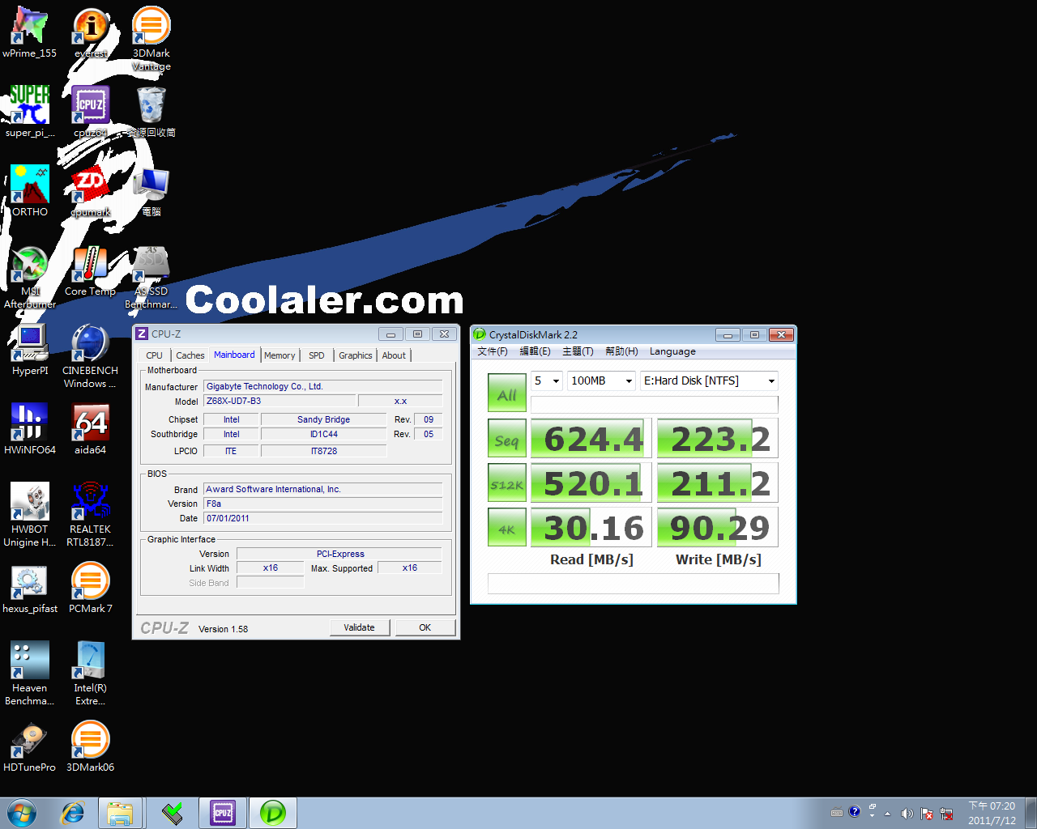The height and width of the screenshot is (829, 1037).
Task: Open the 主題(T) theme menu
Action: click(x=578, y=351)
